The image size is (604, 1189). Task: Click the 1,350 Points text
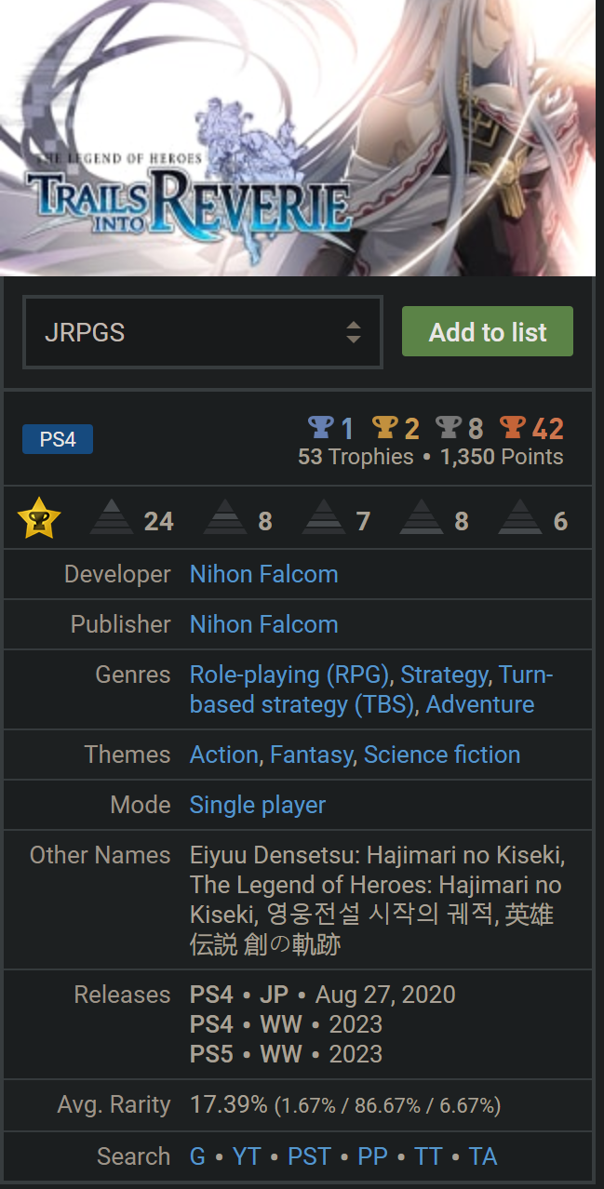(x=502, y=457)
